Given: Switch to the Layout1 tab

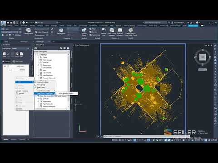Looking at the screenshot, I should [14, 139].
